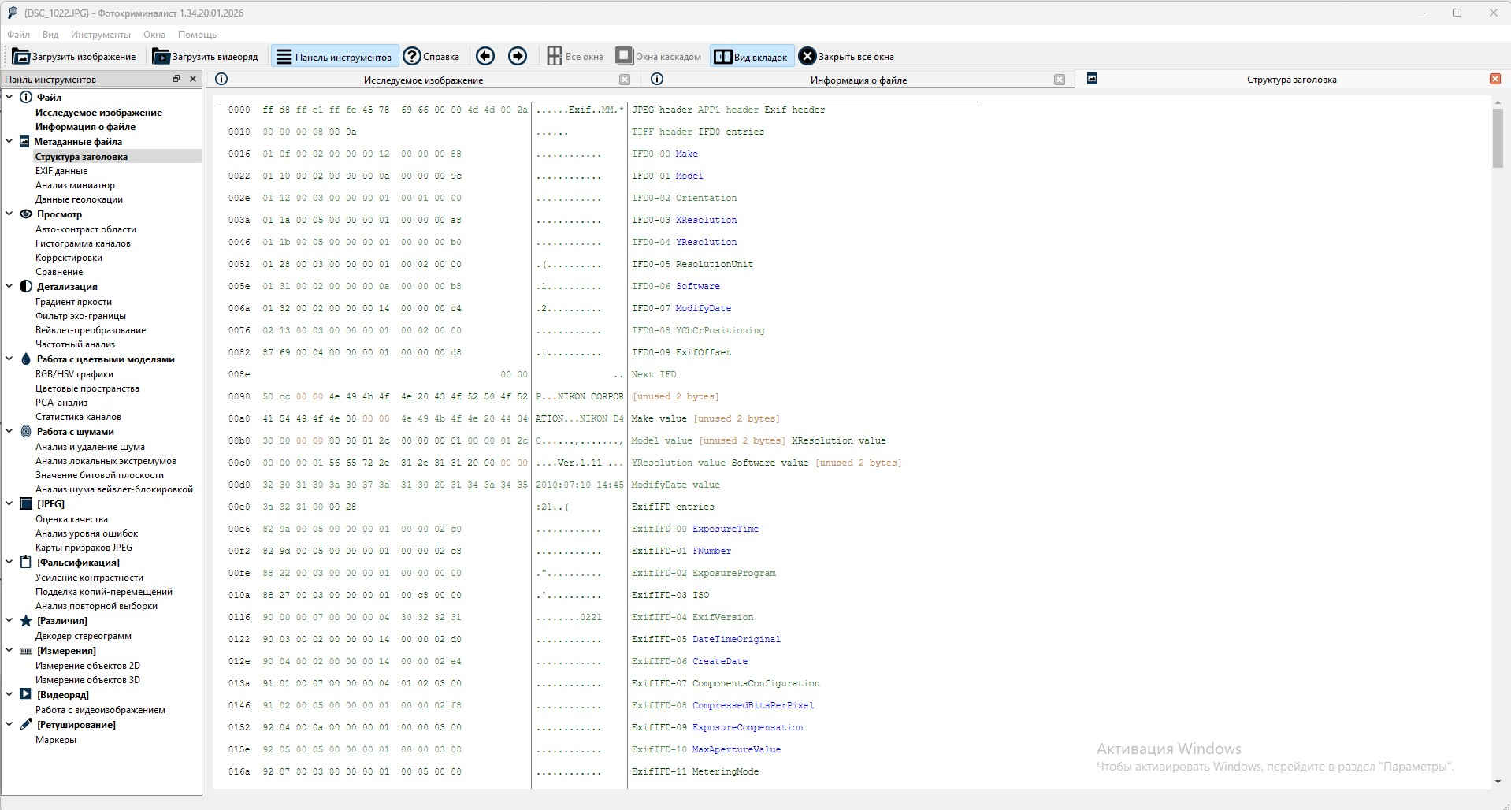Viewport: 1511px width, 810px height.
Task: Open Карты призраков JPEG analysis
Action: [x=84, y=548]
